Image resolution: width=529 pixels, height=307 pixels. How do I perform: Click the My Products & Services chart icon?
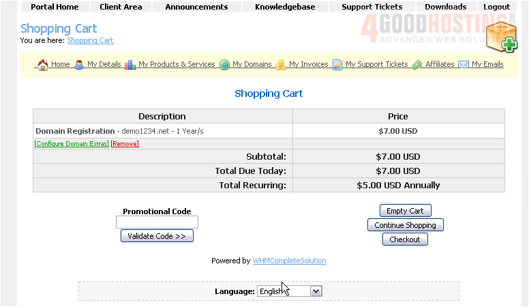[130, 65]
